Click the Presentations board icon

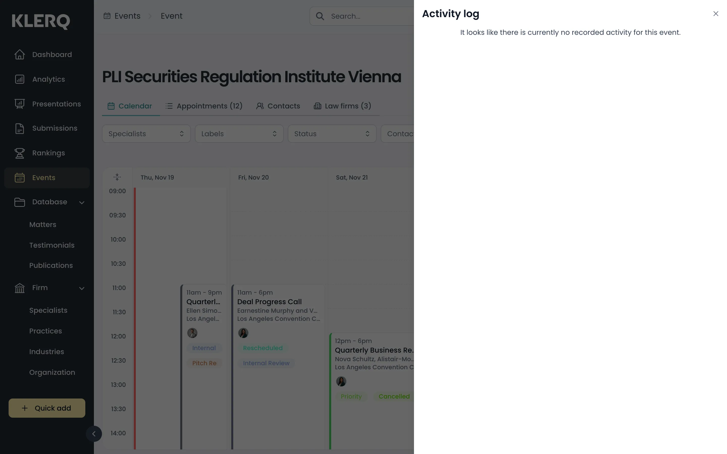point(19,104)
